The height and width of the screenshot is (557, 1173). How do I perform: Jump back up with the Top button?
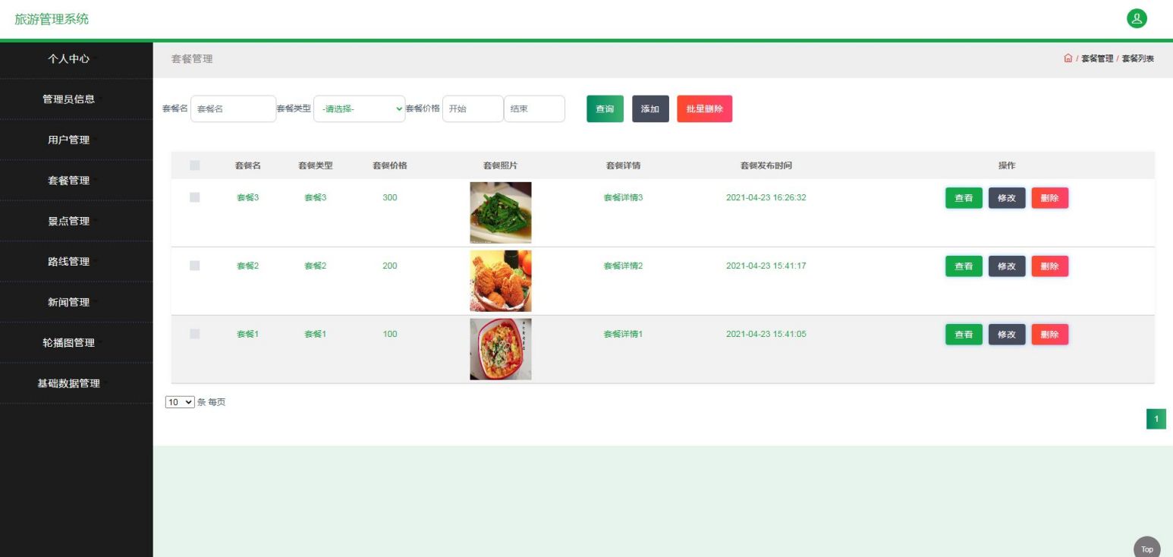pyautogui.click(x=1146, y=549)
